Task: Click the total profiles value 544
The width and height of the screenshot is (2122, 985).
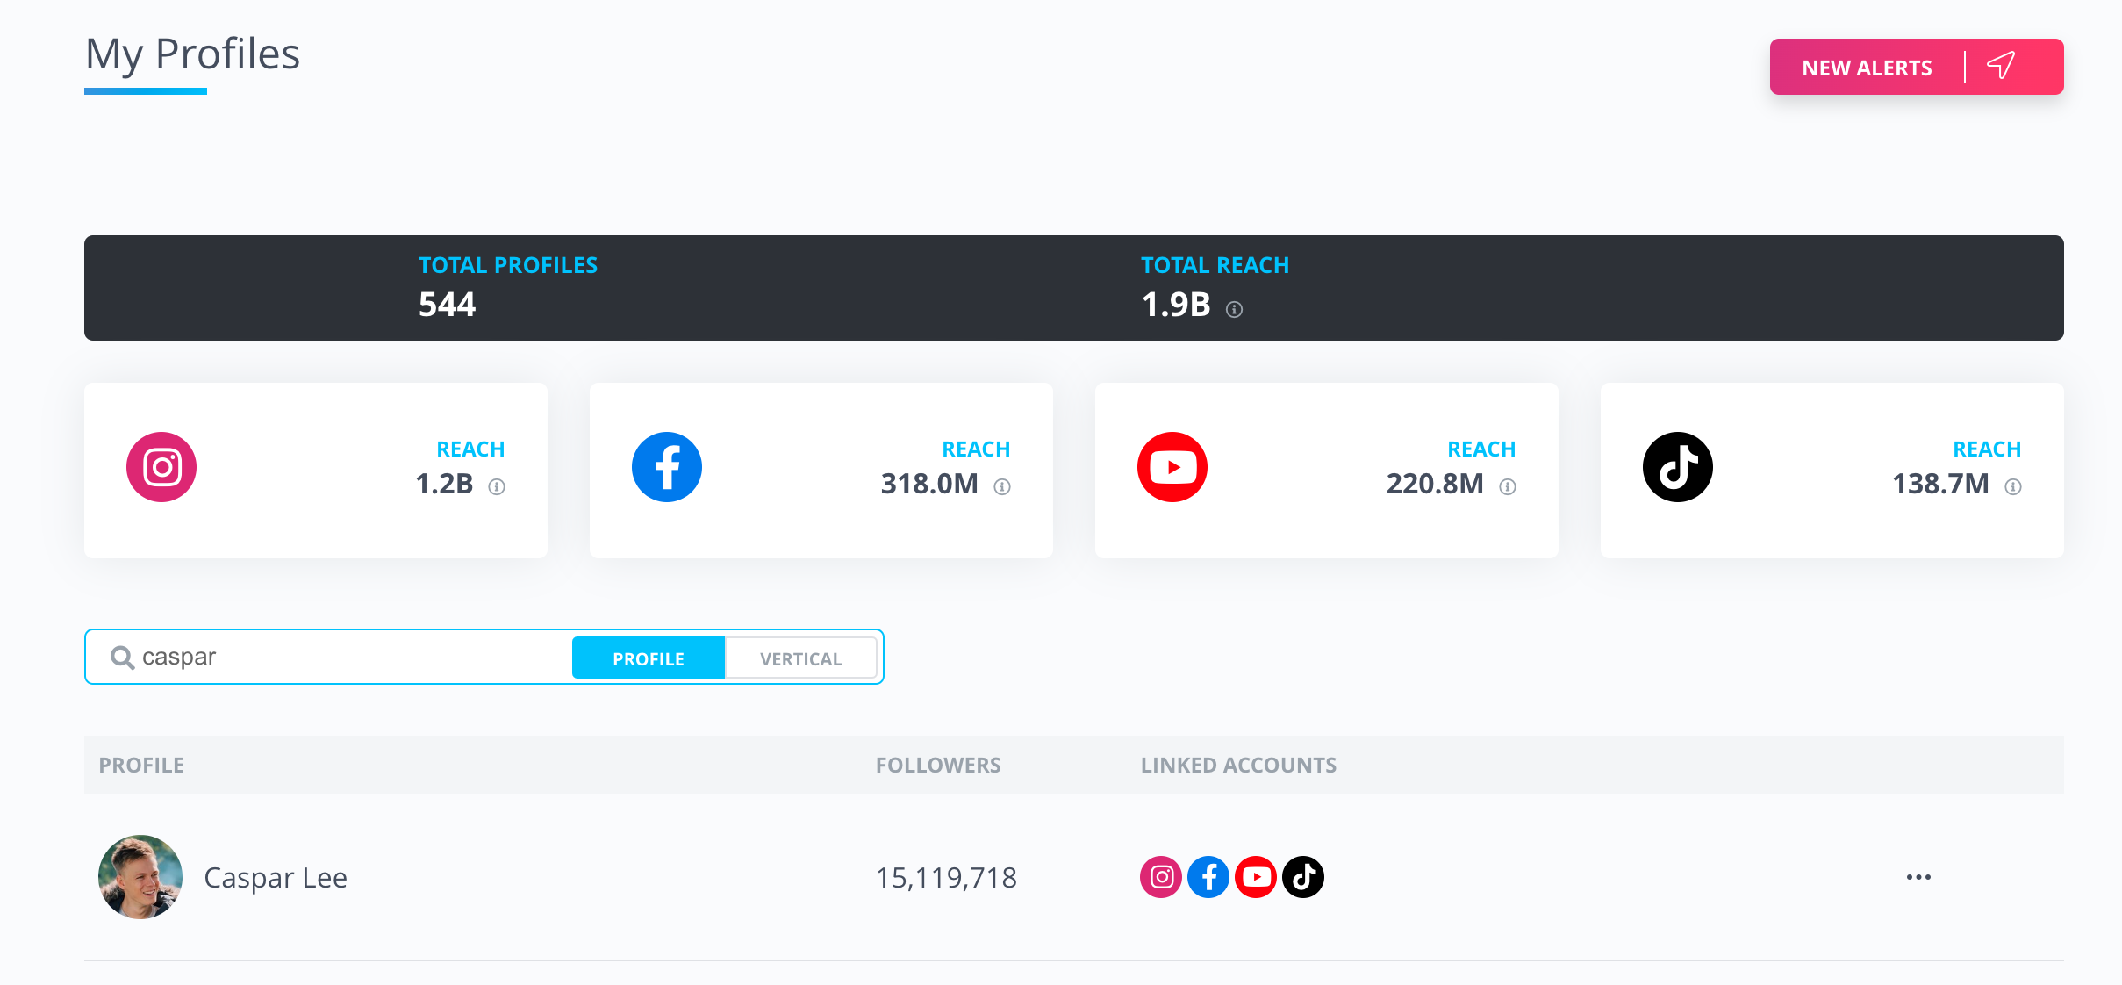Action: click(447, 305)
